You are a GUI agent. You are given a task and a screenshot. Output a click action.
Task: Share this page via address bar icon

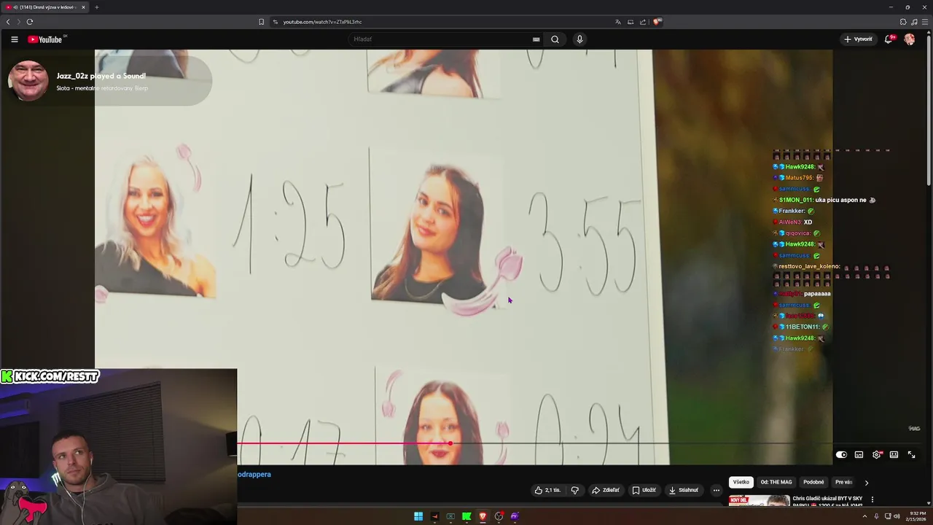tap(643, 22)
